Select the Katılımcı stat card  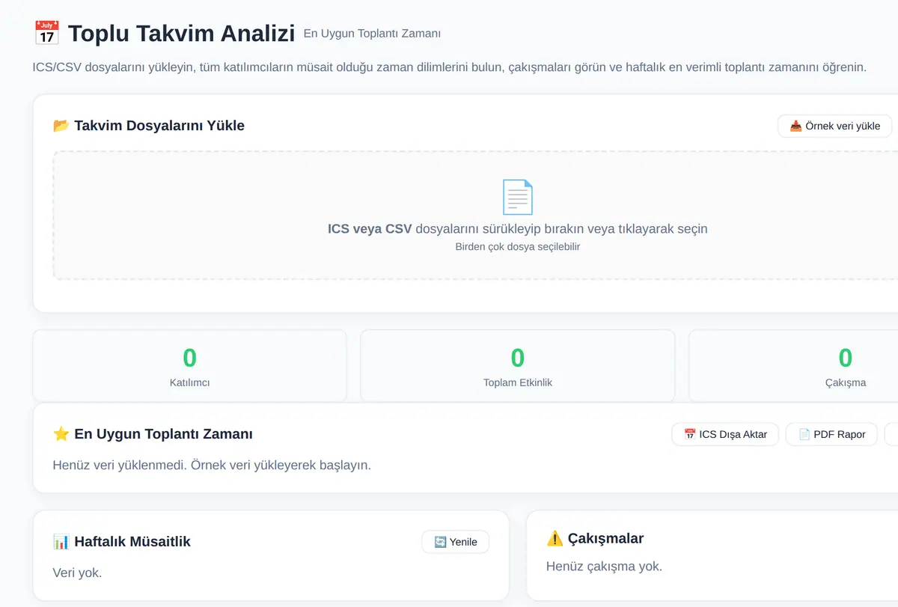tap(190, 366)
